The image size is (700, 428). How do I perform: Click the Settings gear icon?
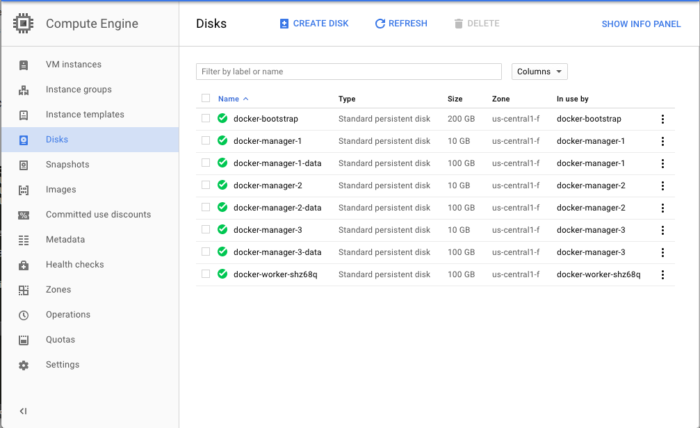click(24, 365)
